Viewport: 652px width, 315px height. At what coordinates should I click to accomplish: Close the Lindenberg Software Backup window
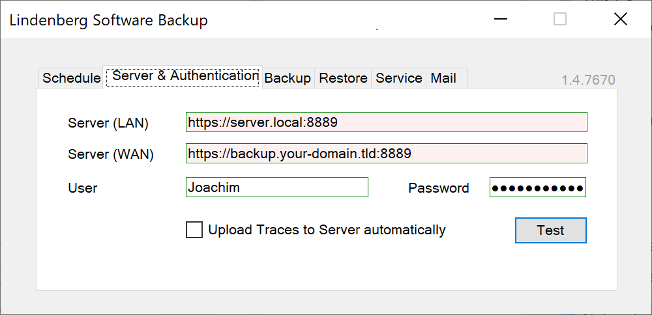click(x=621, y=19)
